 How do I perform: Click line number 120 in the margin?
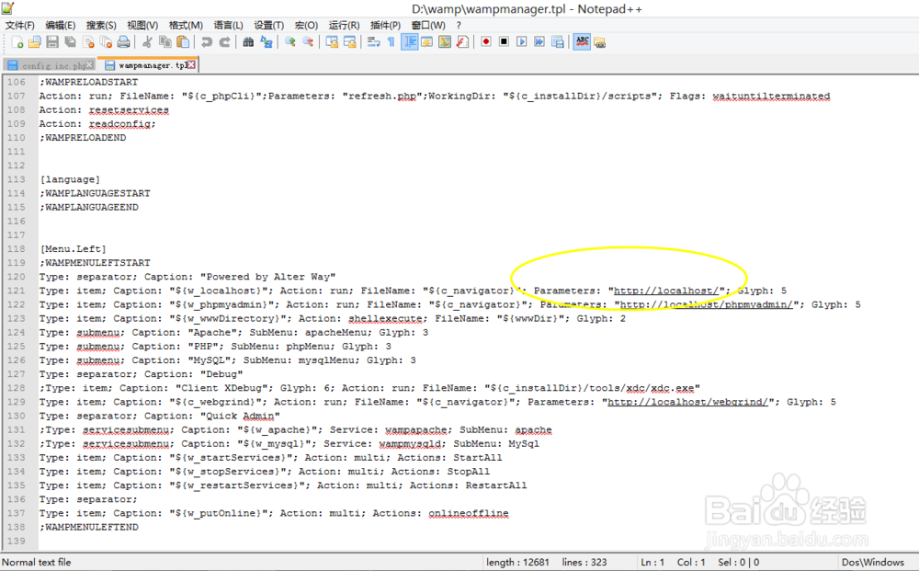(16, 277)
